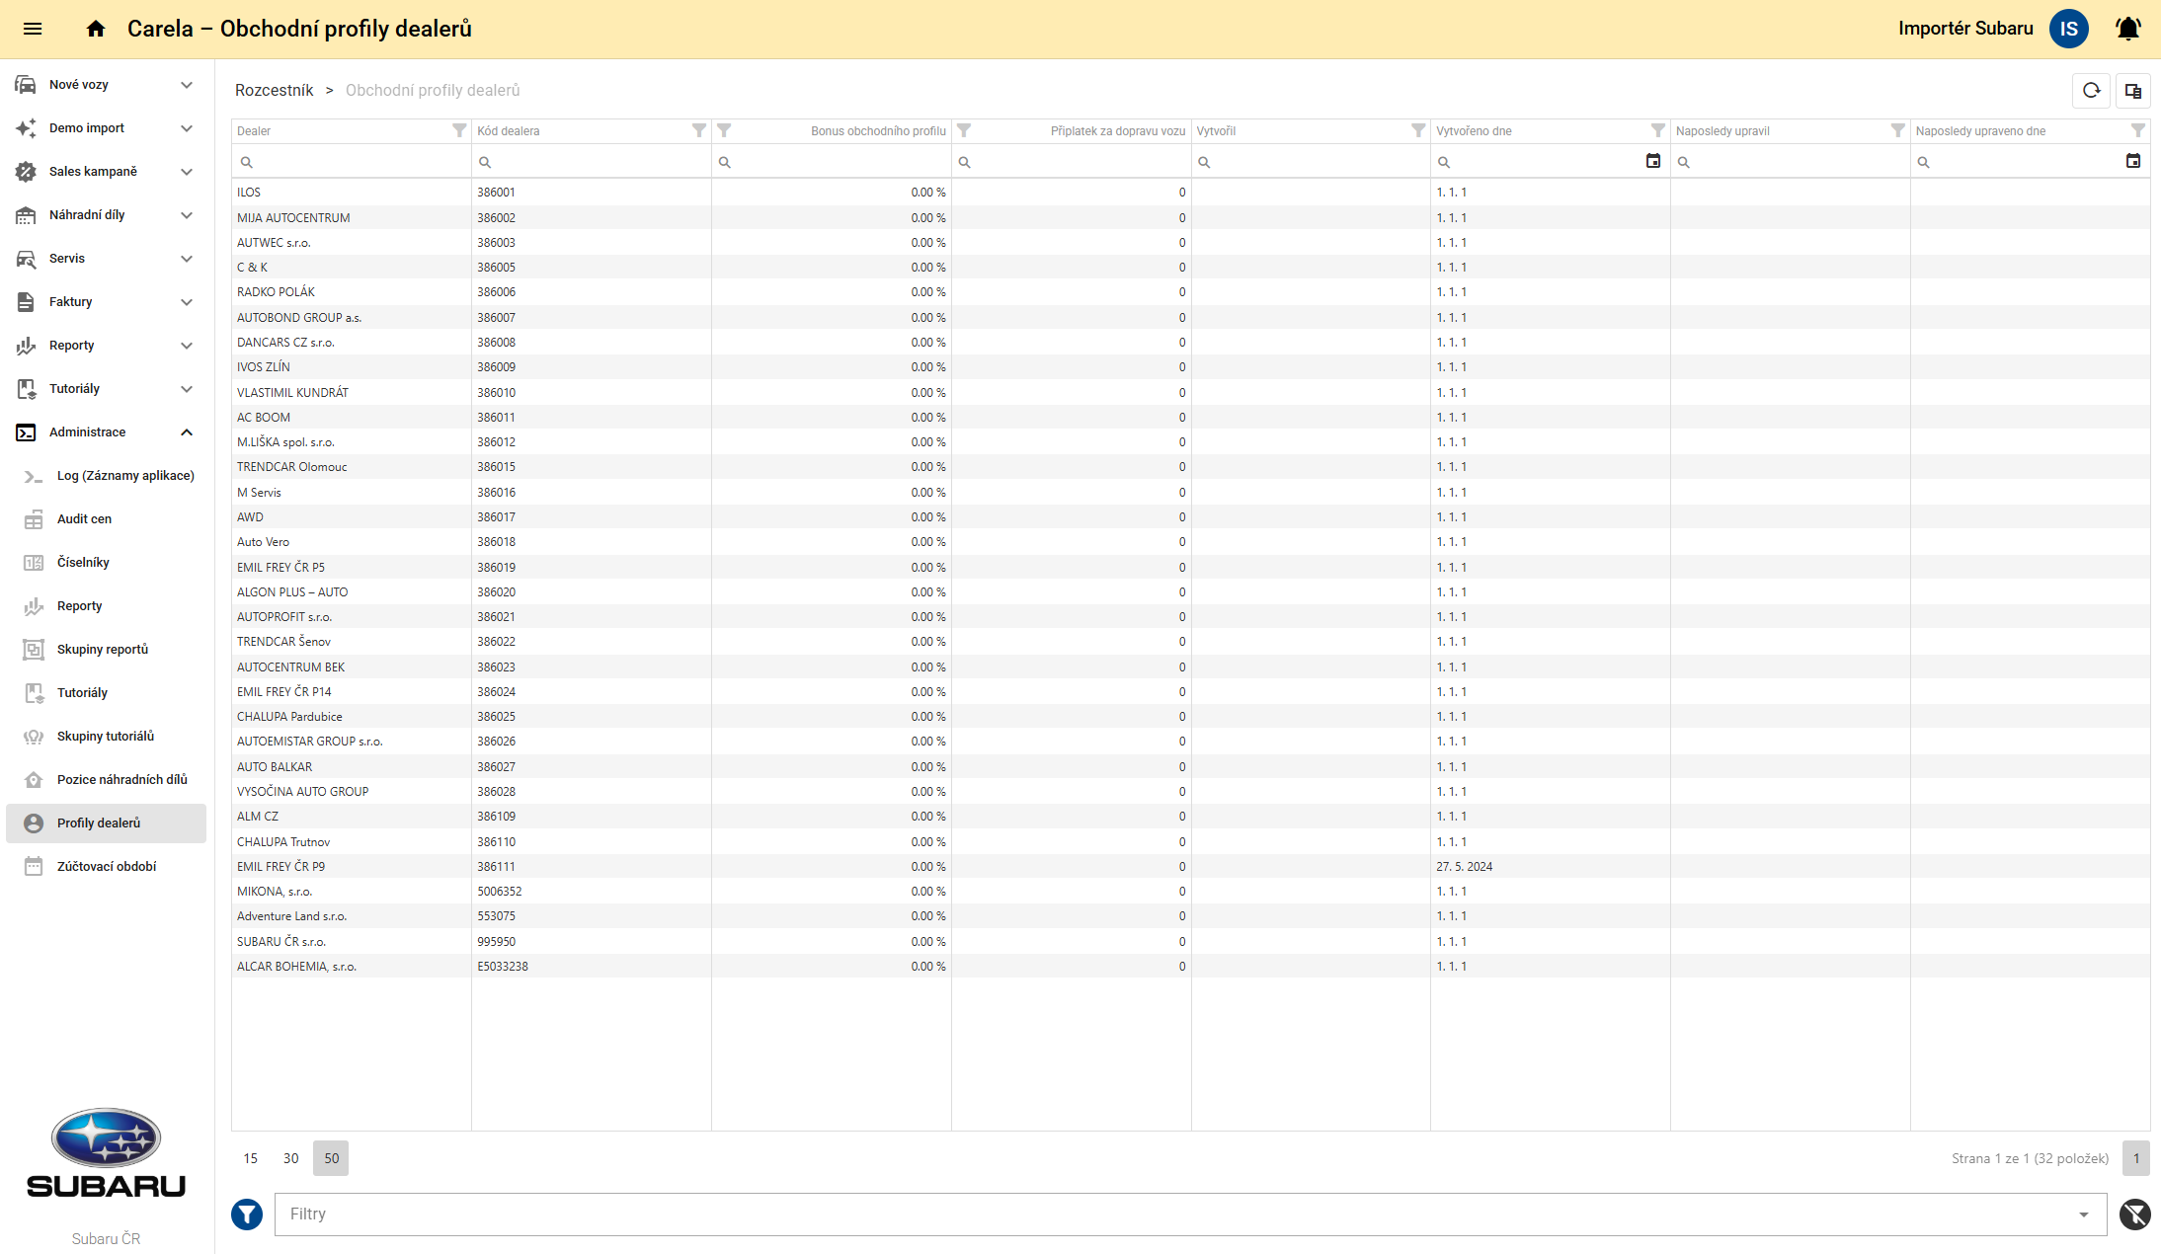2161x1254 pixels.
Task: Open filter for Naposledy upravil column
Action: click(x=1898, y=130)
